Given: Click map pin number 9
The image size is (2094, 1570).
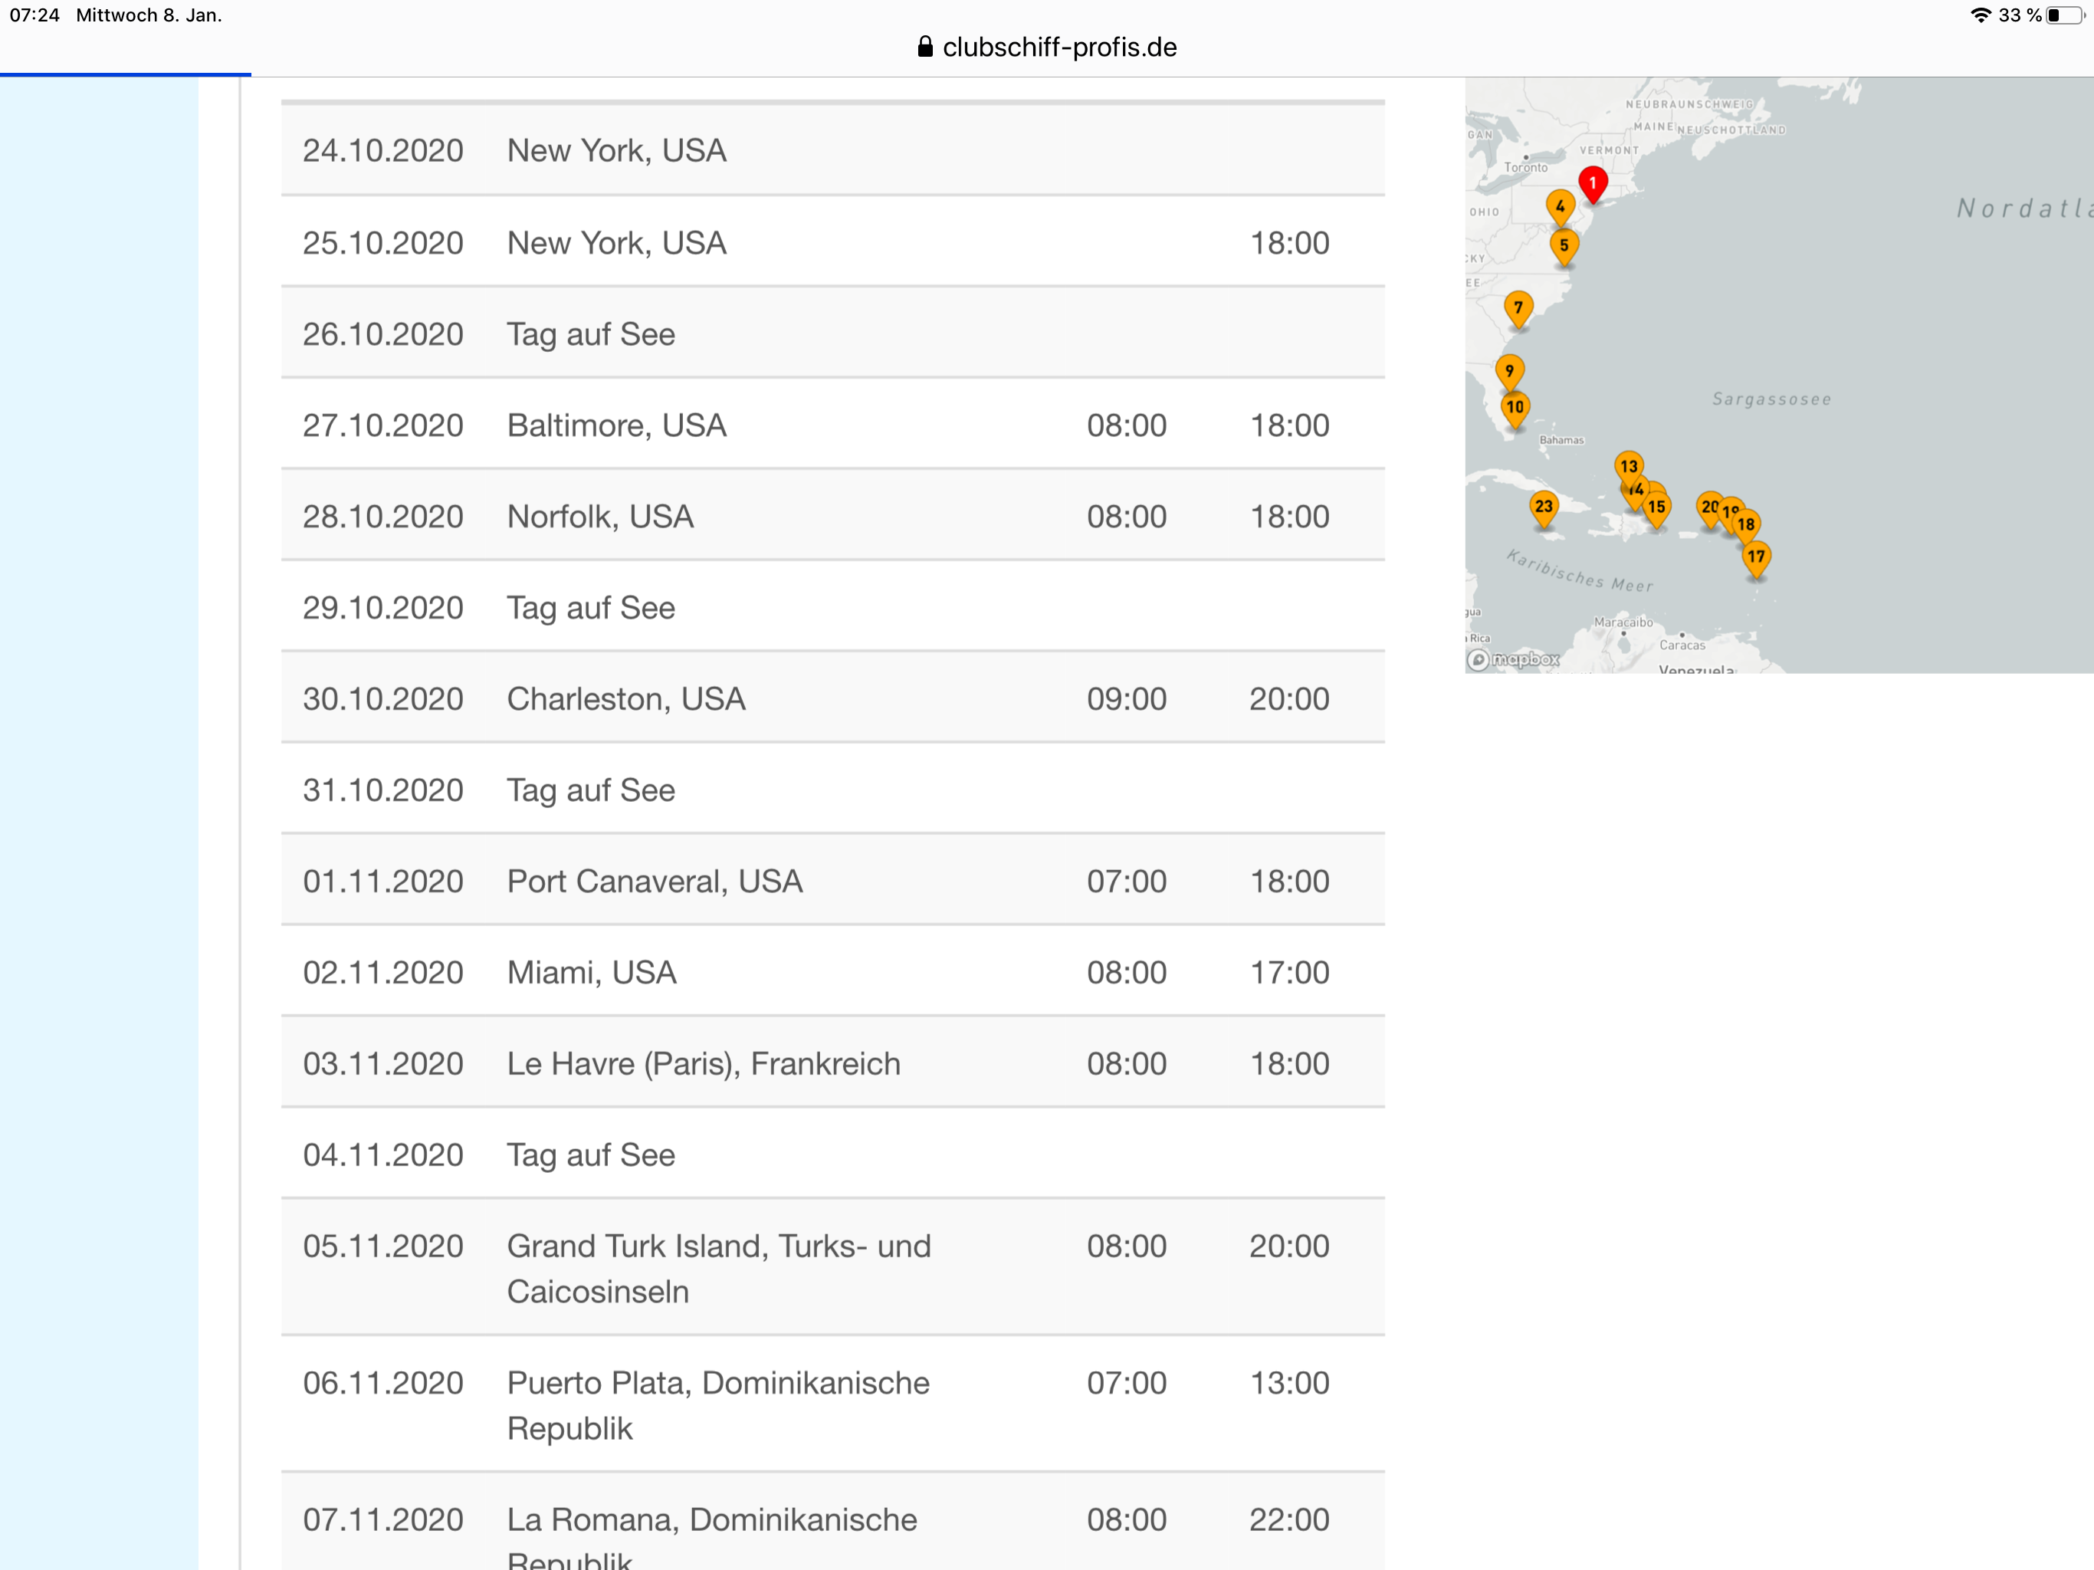Looking at the screenshot, I should click(1509, 370).
